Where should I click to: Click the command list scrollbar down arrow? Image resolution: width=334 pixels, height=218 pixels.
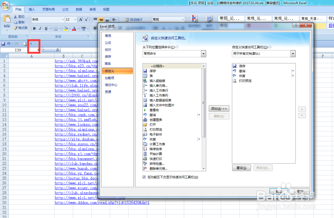(204, 169)
